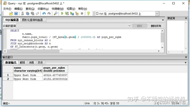This screenshot has height=107, width=190.
Task: Click the Unix line ending status entry
Action: tap(87, 103)
